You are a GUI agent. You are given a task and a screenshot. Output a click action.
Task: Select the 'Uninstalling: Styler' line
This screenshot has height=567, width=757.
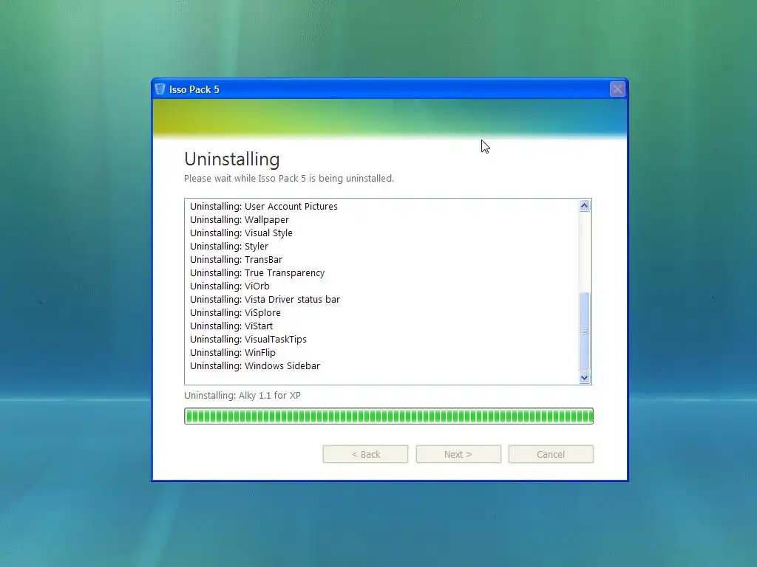pyautogui.click(x=229, y=247)
